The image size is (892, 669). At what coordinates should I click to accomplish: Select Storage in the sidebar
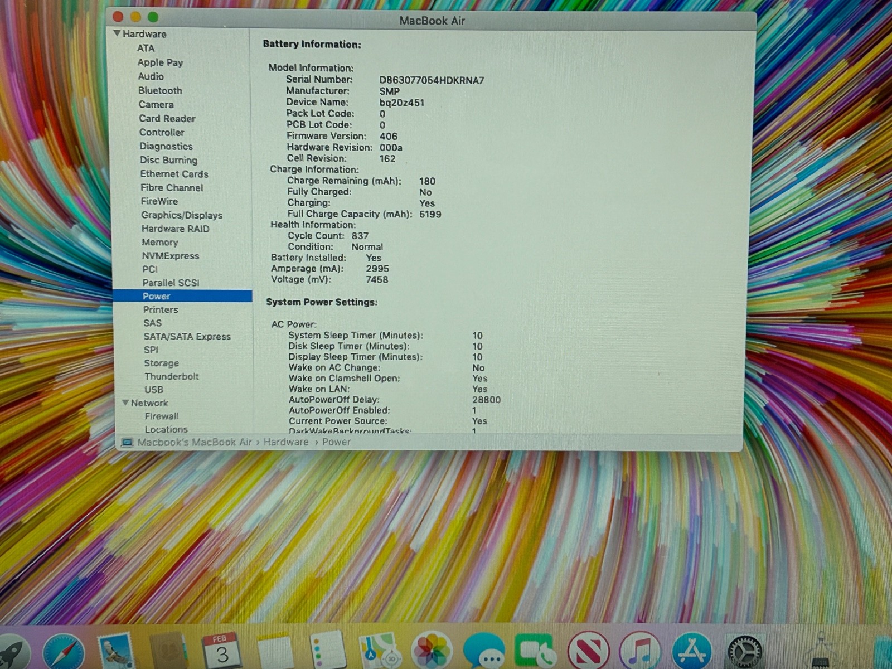pyautogui.click(x=161, y=363)
